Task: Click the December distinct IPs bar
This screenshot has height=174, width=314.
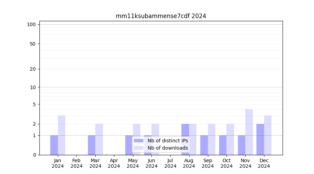Action: click(x=260, y=139)
